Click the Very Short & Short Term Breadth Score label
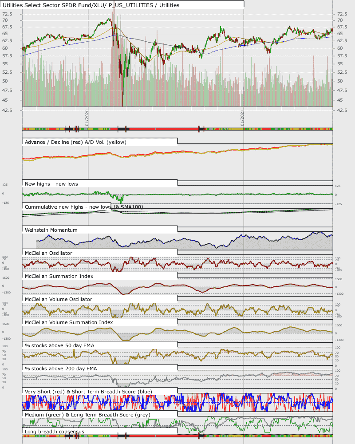The height and width of the screenshot is (444, 355). pyautogui.click(x=88, y=392)
